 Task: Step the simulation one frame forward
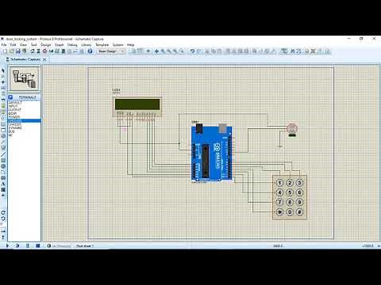point(17,245)
